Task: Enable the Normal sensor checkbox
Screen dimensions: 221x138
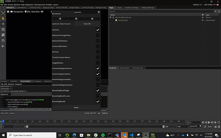Action: pos(98,52)
